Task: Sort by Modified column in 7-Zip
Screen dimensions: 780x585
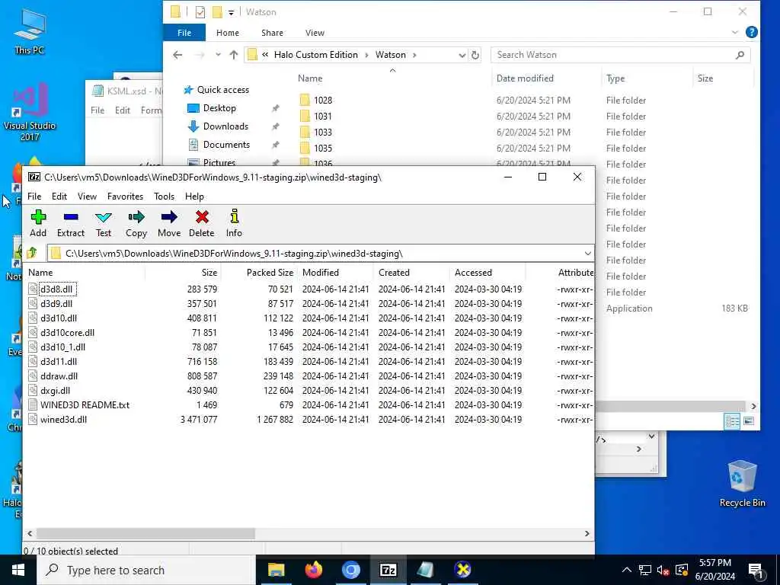Action: click(x=335, y=273)
